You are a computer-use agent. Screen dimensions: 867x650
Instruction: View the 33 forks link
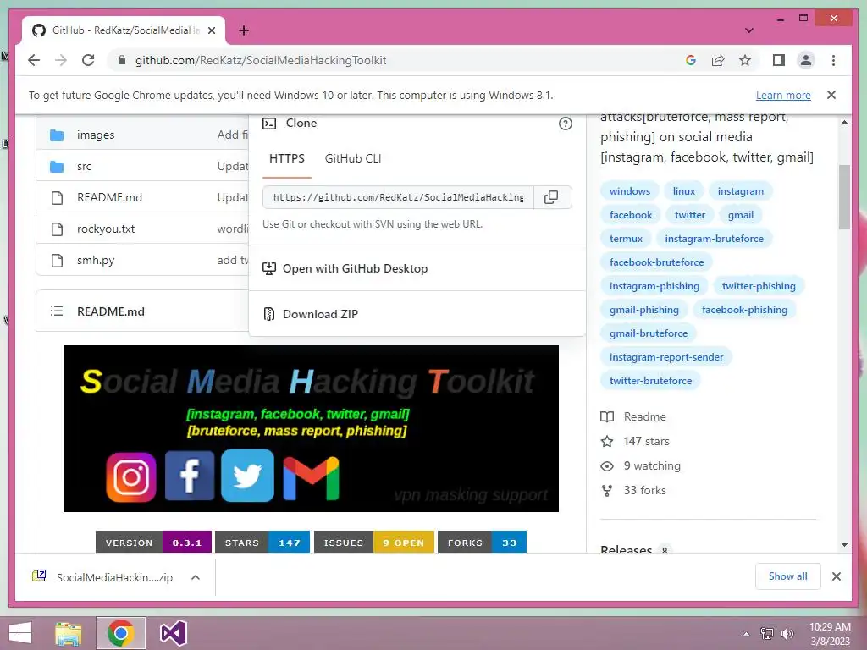(644, 490)
